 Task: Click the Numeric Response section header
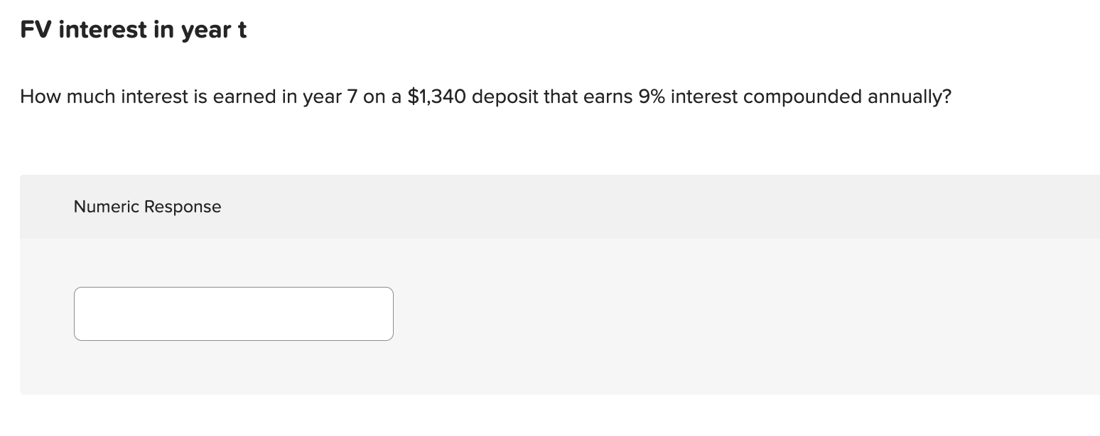click(x=147, y=207)
